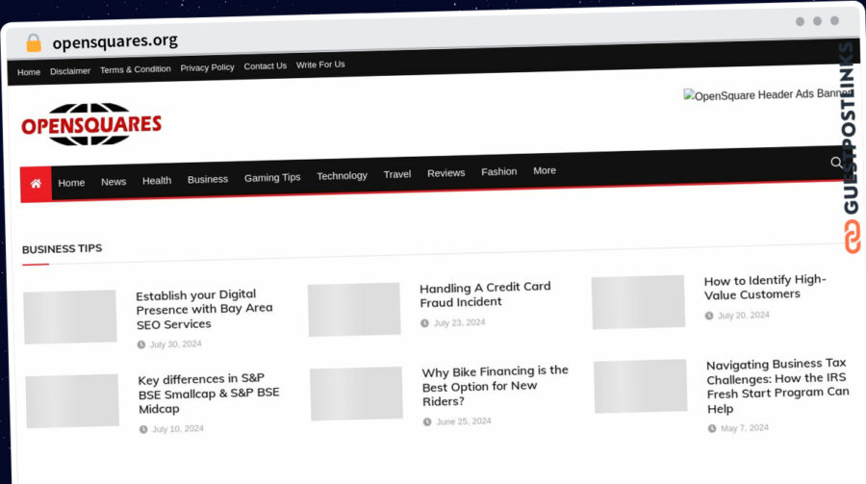The image size is (866, 484).
Task: Expand the More menu item
Action: [545, 170]
